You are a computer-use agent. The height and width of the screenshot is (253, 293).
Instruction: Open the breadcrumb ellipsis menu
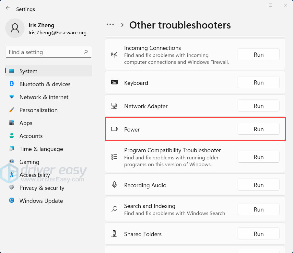pyautogui.click(x=110, y=25)
